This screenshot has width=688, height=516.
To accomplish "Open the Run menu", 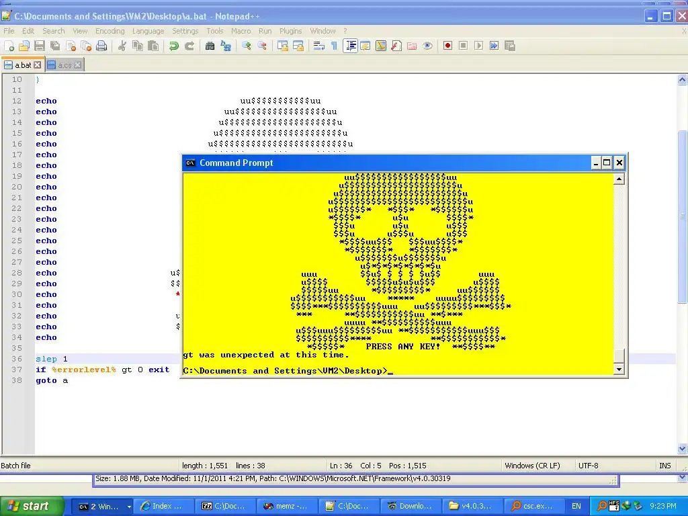I will coord(265,31).
